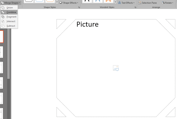Choose Fragment from Merge Shapes menu
This screenshot has width=177, height=119.
pos(9,17)
